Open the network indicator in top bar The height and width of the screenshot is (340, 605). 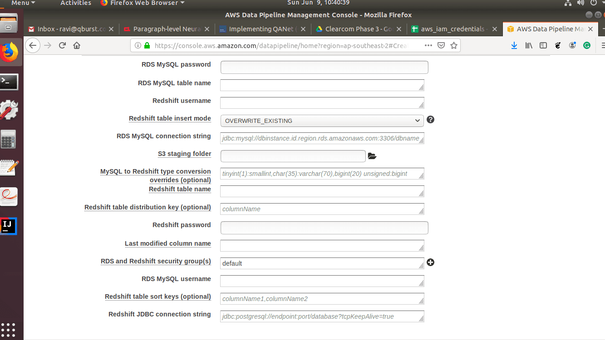pyautogui.click(x=568, y=3)
